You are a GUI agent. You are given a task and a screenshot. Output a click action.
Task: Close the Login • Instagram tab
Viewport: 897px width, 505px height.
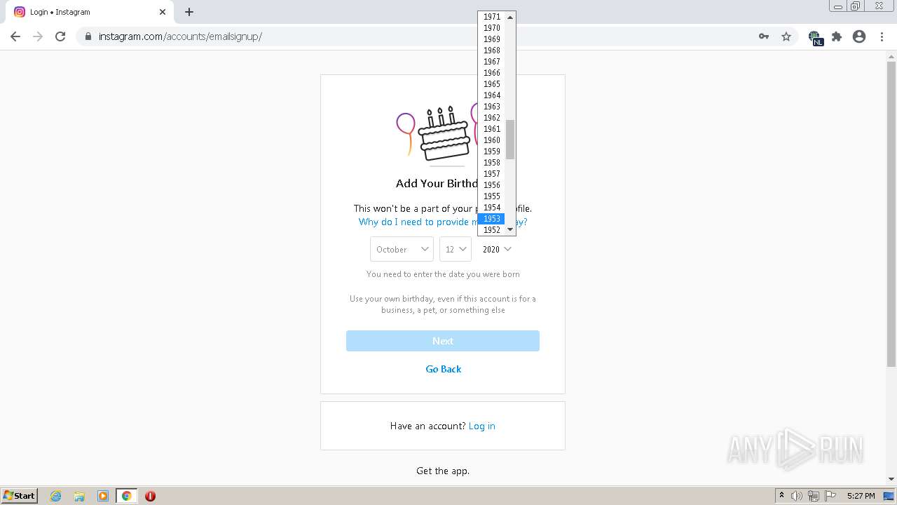163,12
